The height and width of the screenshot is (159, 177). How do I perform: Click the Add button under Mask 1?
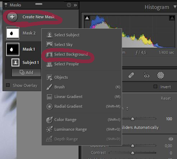pos(26,73)
